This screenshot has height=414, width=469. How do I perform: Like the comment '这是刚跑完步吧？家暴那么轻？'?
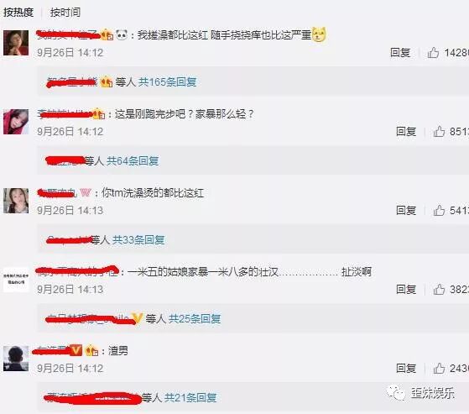439,132
